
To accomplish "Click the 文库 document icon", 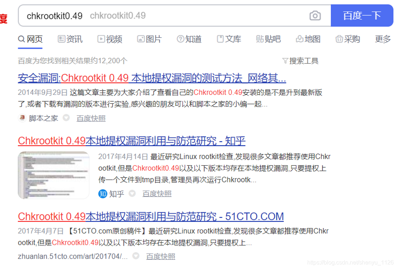I will coord(220,39).
